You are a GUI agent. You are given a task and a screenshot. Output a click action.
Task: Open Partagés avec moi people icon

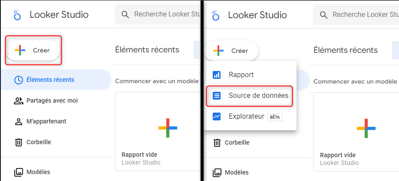(x=19, y=100)
